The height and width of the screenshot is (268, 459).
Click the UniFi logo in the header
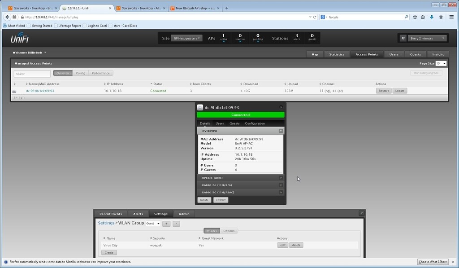pos(19,39)
